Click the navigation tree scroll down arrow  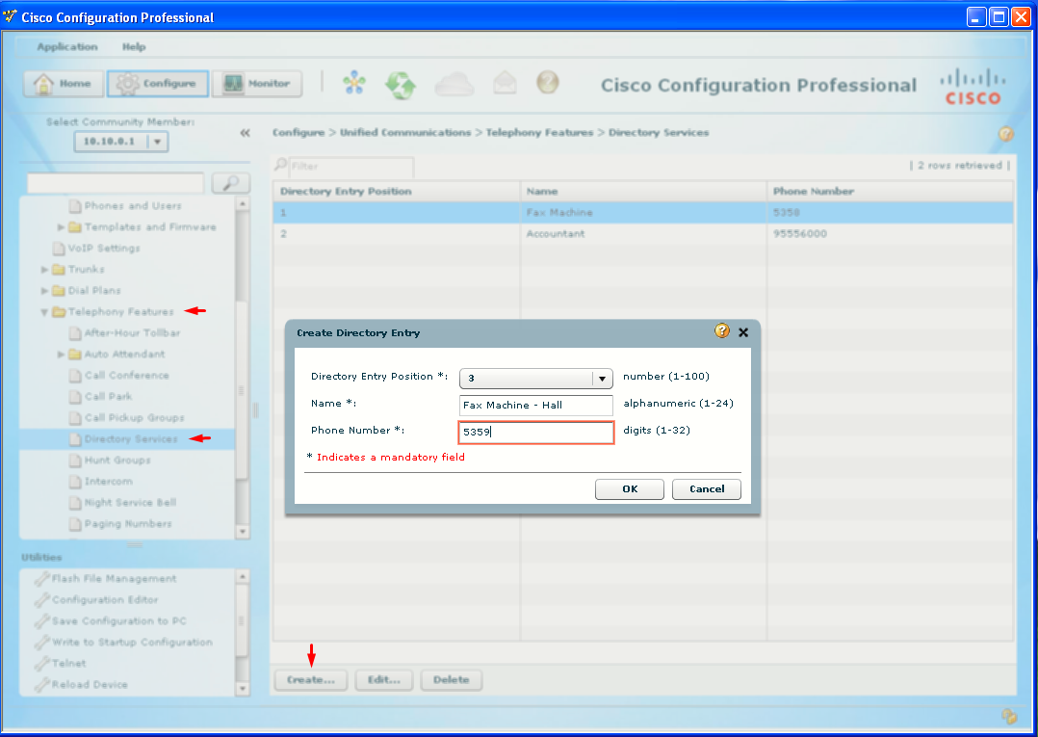click(x=243, y=532)
